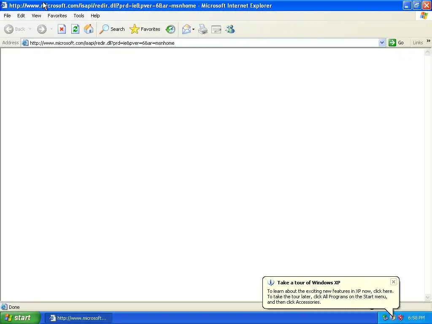Click the Edit page icon
The image size is (432, 324).
(216, 29)
